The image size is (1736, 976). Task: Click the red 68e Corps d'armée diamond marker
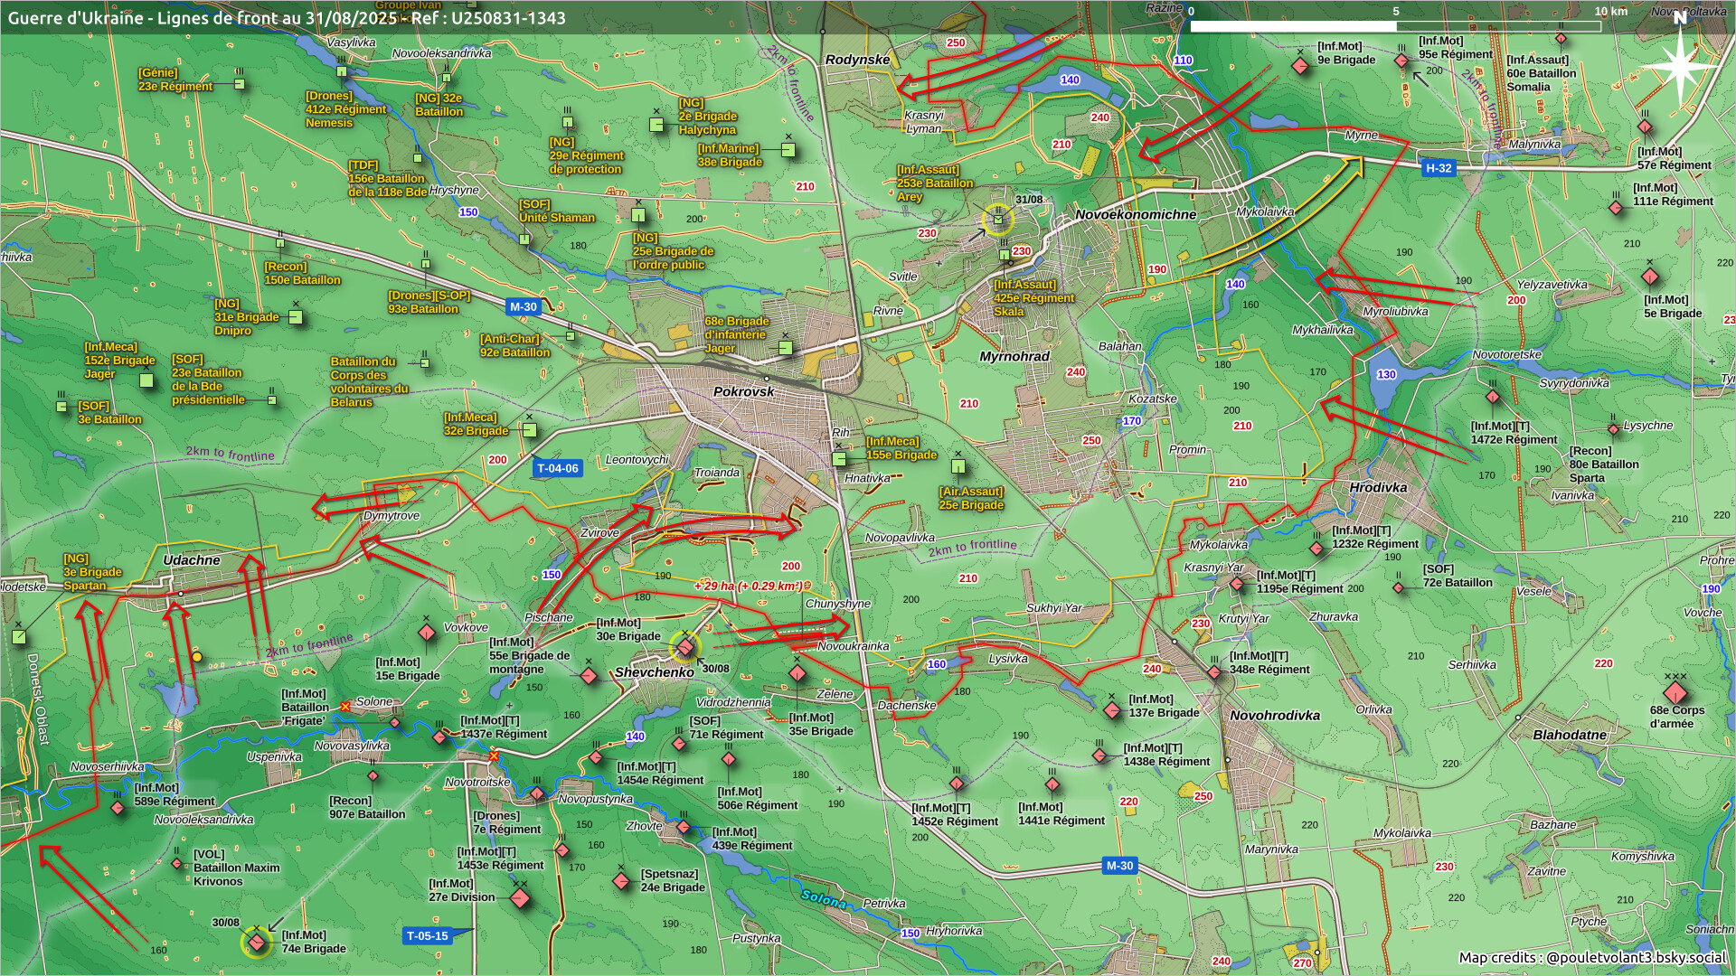(x=1675, y=694)
